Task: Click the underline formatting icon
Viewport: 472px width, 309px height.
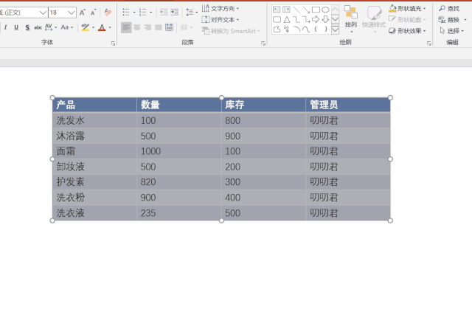Action: 16,27
